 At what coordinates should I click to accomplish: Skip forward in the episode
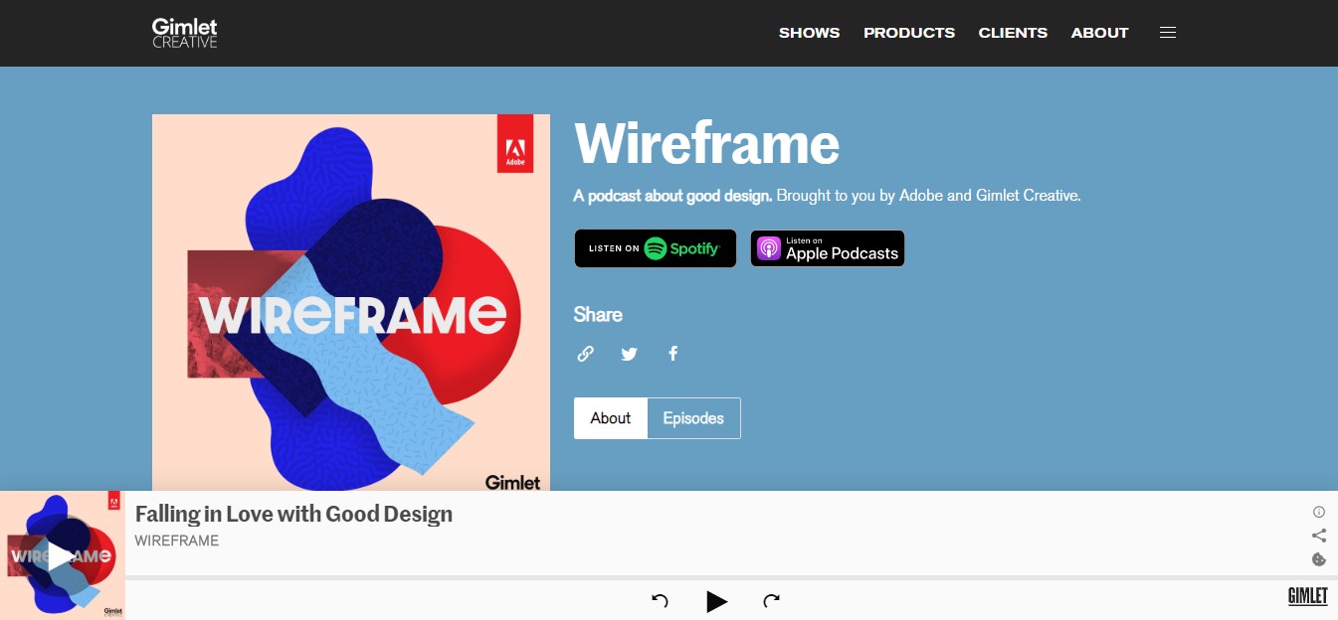point(771,600)
